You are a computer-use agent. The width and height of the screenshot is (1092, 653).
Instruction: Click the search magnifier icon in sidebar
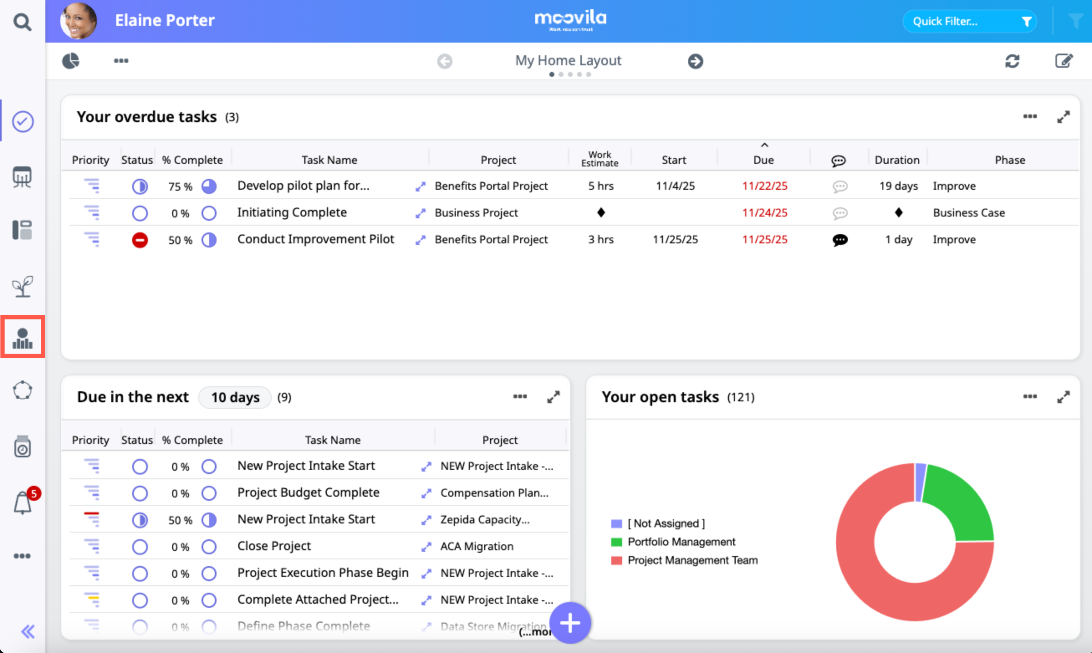pyautogui.click(x=22, y=21)
